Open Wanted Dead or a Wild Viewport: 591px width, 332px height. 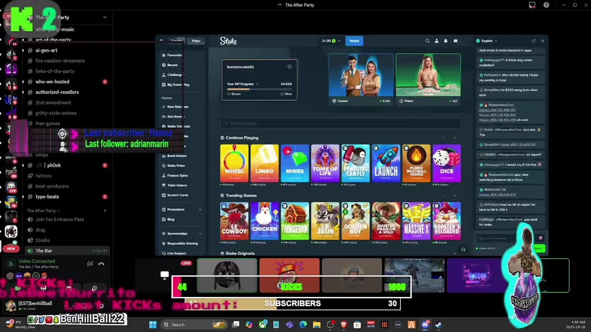[x=386, y=221]
